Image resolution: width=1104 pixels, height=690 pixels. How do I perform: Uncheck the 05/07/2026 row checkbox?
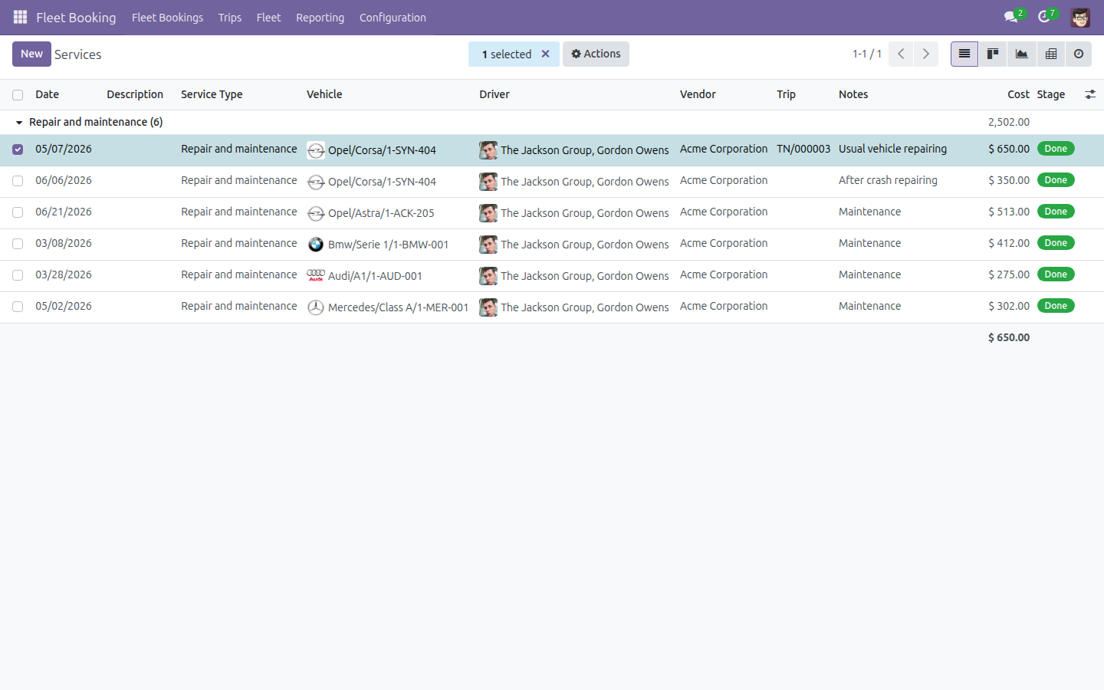(x=18, y=149)
